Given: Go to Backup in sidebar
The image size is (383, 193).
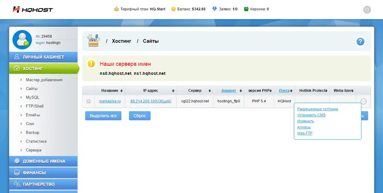Looking at the screenshot, I should click(33, 132).
